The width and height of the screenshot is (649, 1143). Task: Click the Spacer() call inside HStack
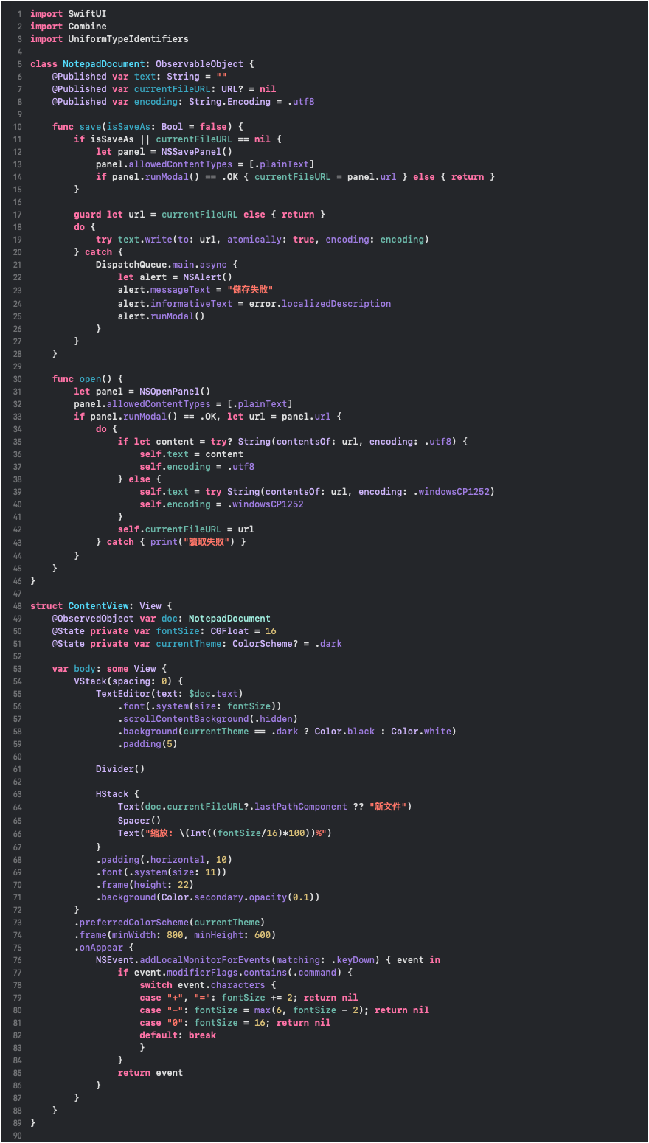[139, 821]
